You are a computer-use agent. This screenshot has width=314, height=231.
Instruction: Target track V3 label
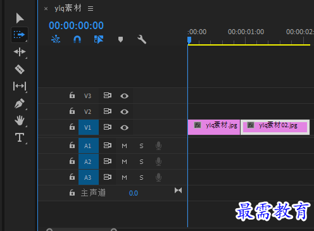(x=87, y=96)
